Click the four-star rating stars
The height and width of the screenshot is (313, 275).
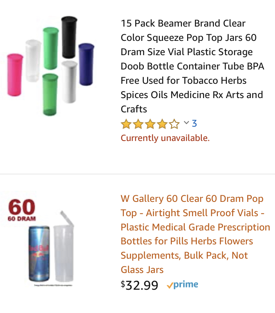point(150,124)
